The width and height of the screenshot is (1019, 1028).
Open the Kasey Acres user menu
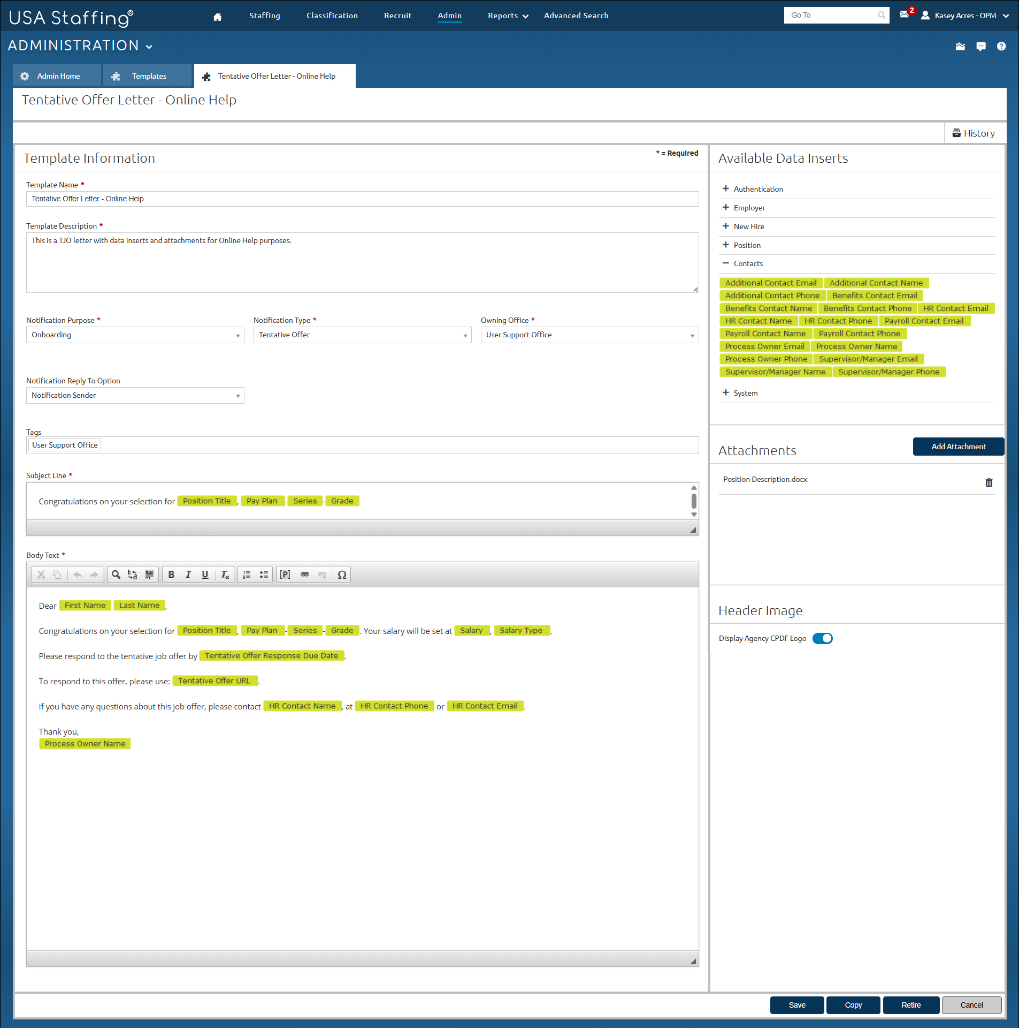[x=965, y=16]
